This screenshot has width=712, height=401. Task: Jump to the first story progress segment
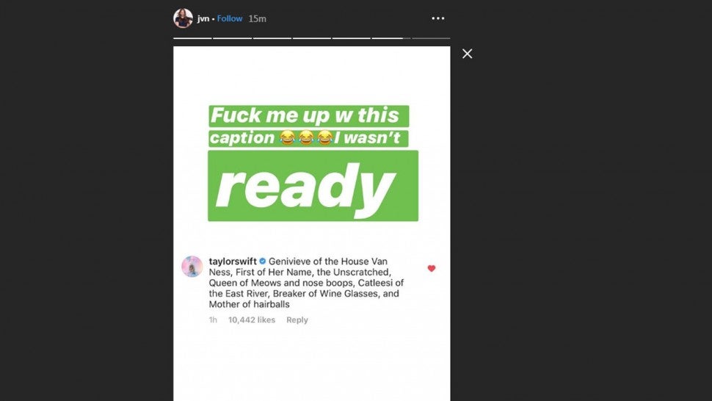(192, 37)
